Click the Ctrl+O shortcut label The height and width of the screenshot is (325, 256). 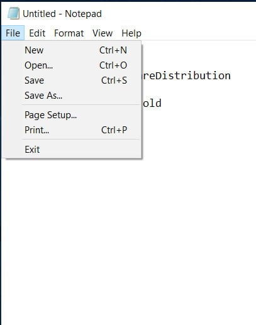pos(113,65)
